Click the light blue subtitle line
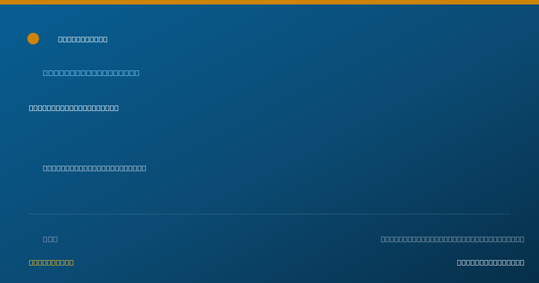This screenshot has width=539, height=283. [91, 73]
